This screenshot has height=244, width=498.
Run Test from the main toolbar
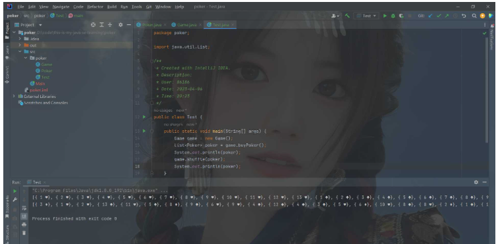tap(385, 16)
